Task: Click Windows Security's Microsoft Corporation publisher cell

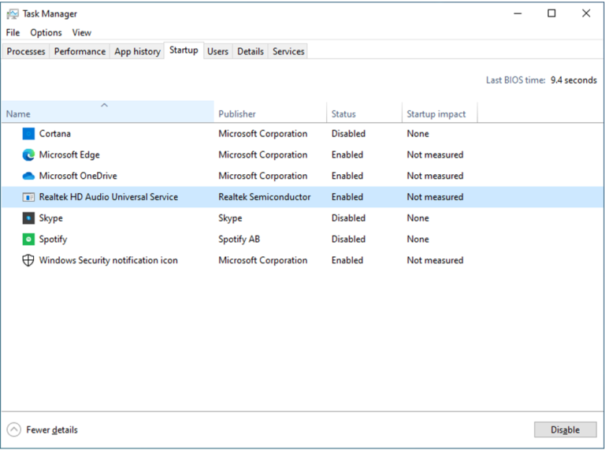Action: coord(263,261)
